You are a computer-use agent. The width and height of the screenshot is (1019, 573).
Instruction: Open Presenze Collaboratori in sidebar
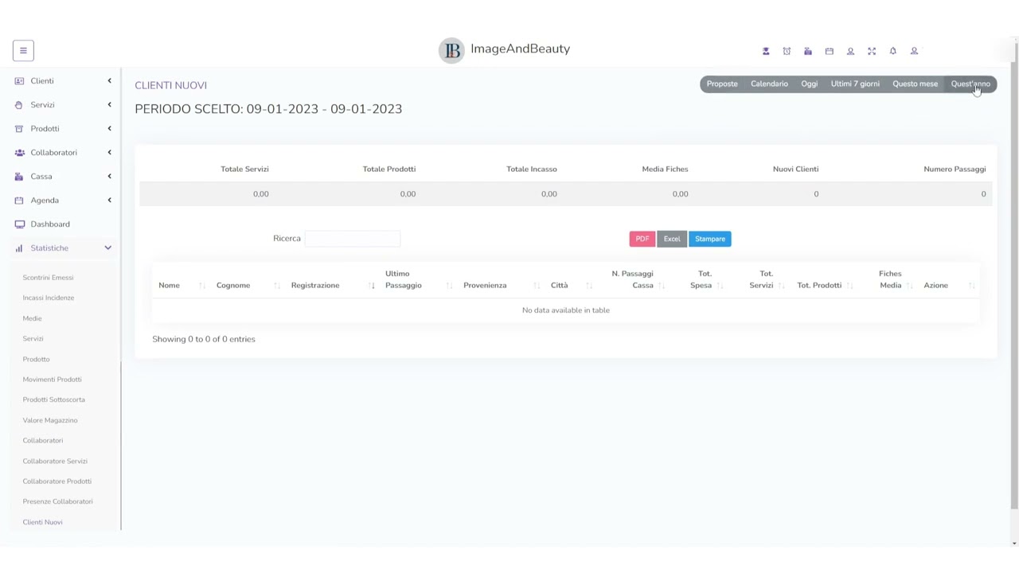coord(57,501)
